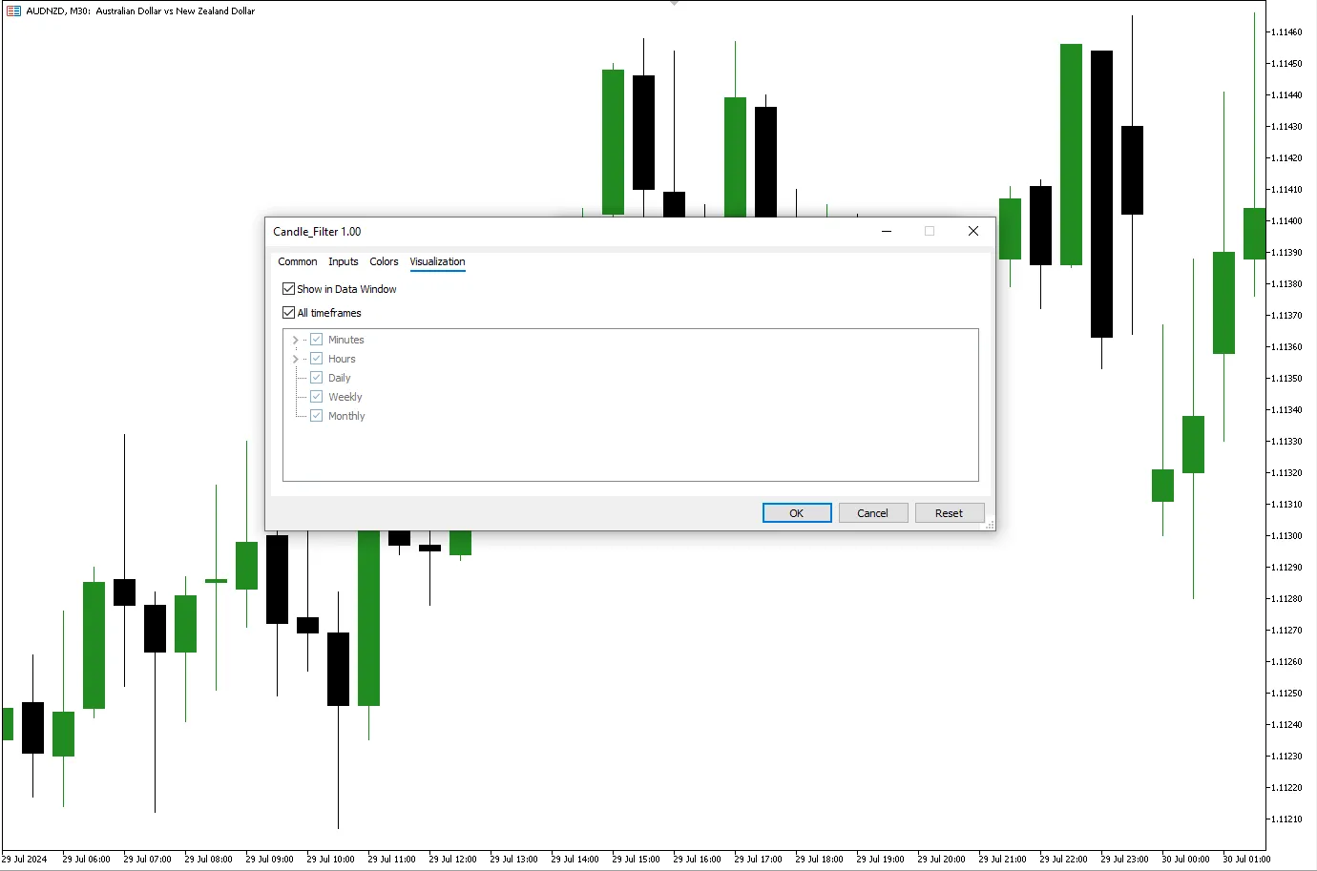This screenshot has width=1317, height=871.
Task: Toggle the Minutes timeframe checkbox
Action: point(316,340)
